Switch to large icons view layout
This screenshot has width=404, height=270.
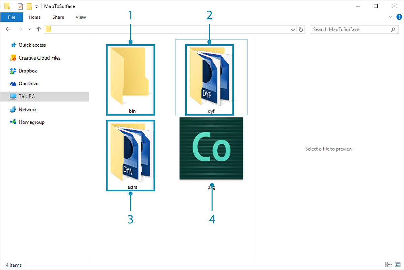pyautogui.click(x=398, y=265)
